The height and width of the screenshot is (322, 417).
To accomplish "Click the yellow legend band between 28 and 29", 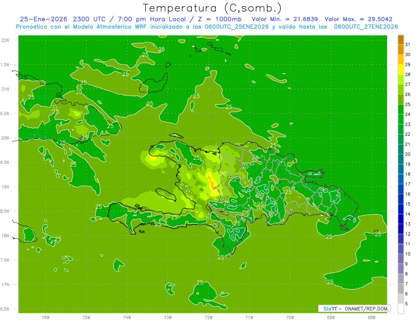I will [401, 69].
